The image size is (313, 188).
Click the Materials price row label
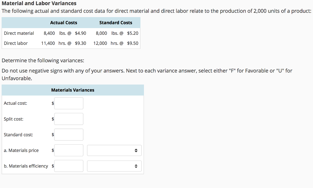point(21,150)
